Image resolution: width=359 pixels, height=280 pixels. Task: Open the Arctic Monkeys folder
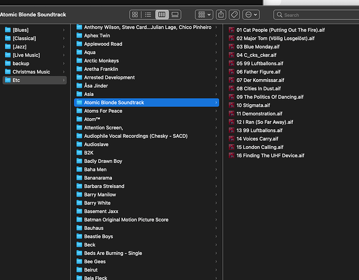pos(147,60)
